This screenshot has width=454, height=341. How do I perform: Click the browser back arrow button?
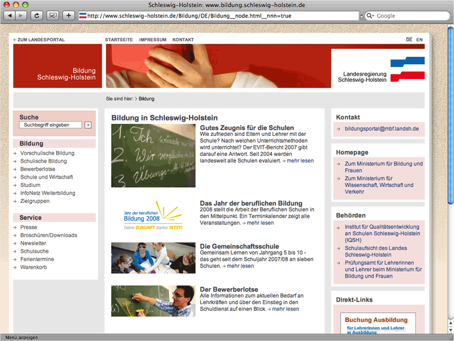coord(10,15)
